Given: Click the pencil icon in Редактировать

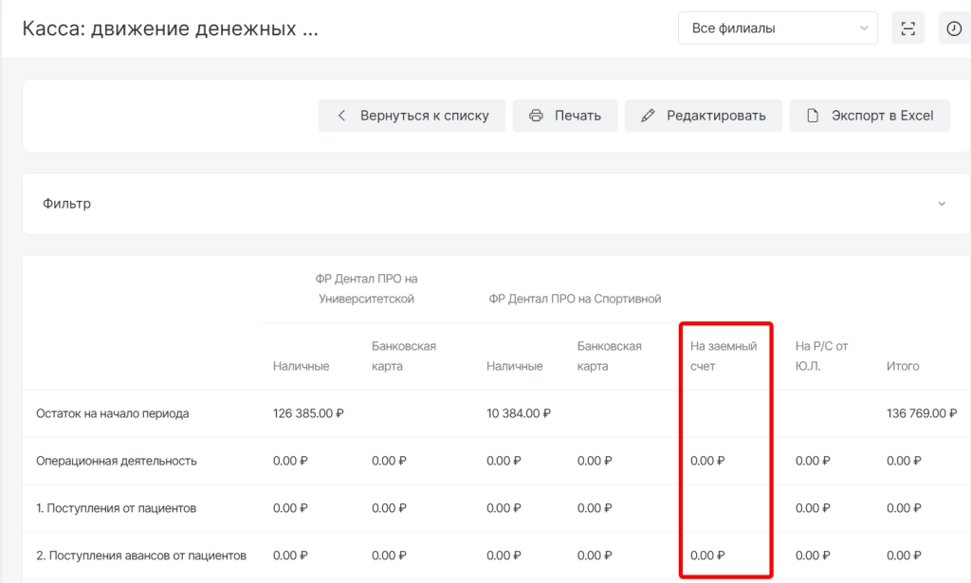Looking at the screenshot, I should [x=648, y=116].
